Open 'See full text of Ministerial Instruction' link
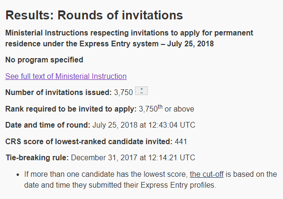The height and width of the screenshot is (199, 283). pyautogui.click(x=66, y=76)
